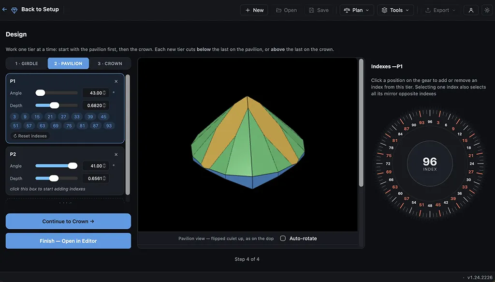Click the tier list vertical scrollbar
Screen dimensions: 495x282
click(x=128, y=134)
